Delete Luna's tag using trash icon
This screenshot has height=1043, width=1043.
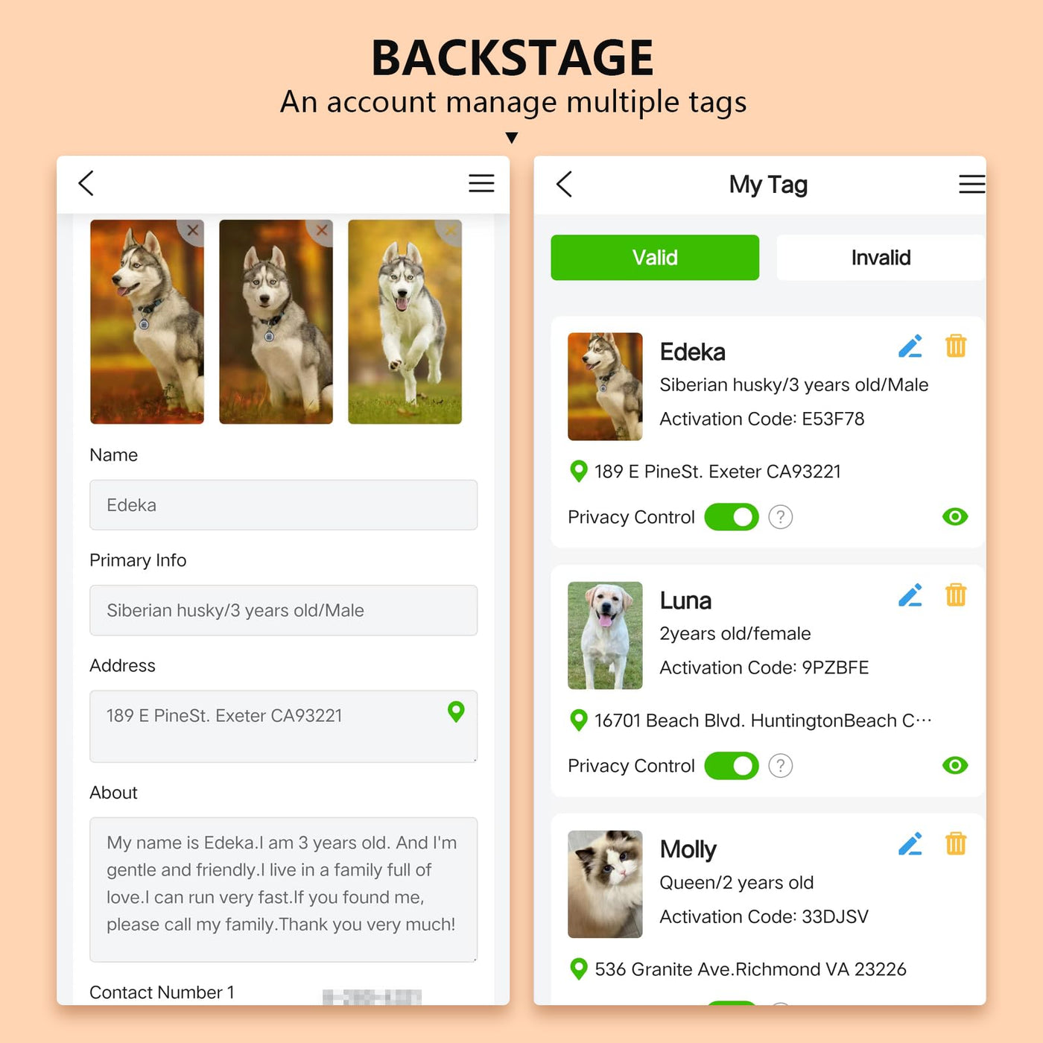pos(956,595)
